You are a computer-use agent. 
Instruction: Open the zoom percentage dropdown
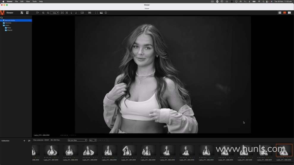(55, 13)
